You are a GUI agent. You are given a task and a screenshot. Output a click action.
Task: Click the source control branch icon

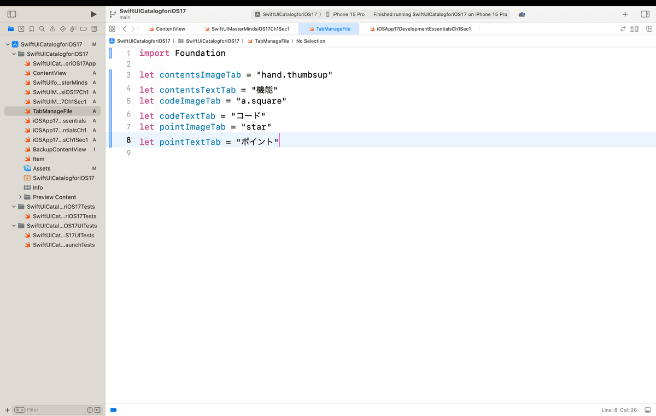tap(113, 14)
